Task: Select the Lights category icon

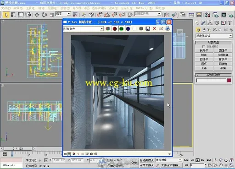Action: (x=209, y=30)
